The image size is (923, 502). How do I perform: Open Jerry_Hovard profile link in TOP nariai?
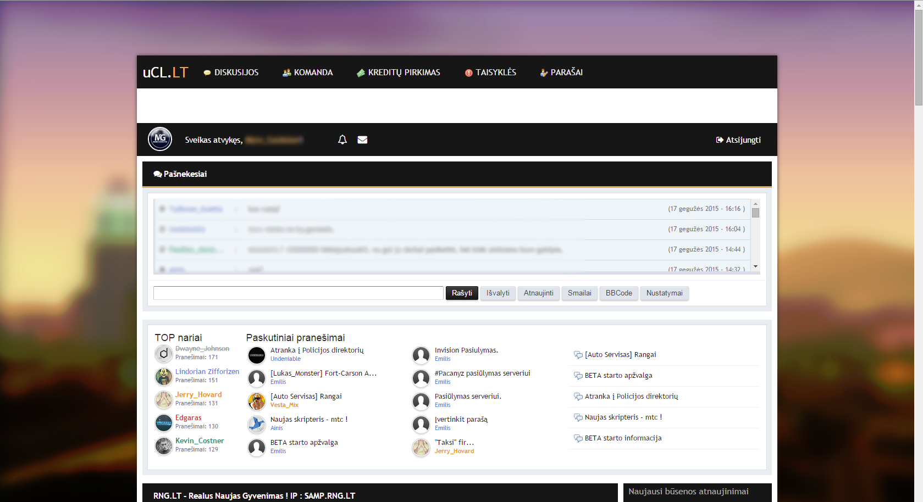tap(198, 395)
